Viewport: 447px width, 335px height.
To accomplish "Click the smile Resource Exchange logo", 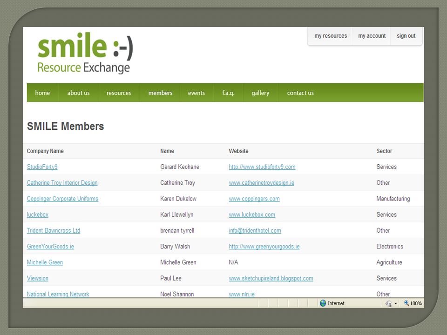I will pos(85,53).
